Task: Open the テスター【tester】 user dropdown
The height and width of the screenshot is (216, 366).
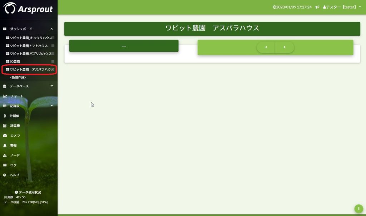Action: 342,7
